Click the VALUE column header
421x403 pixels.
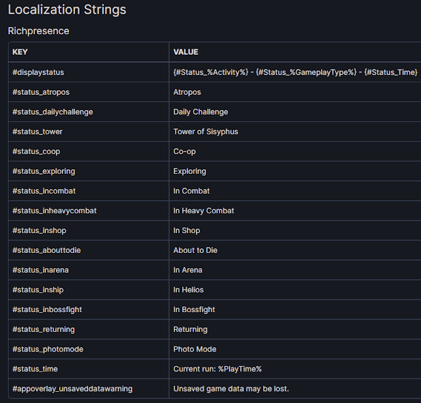(186, 52)
